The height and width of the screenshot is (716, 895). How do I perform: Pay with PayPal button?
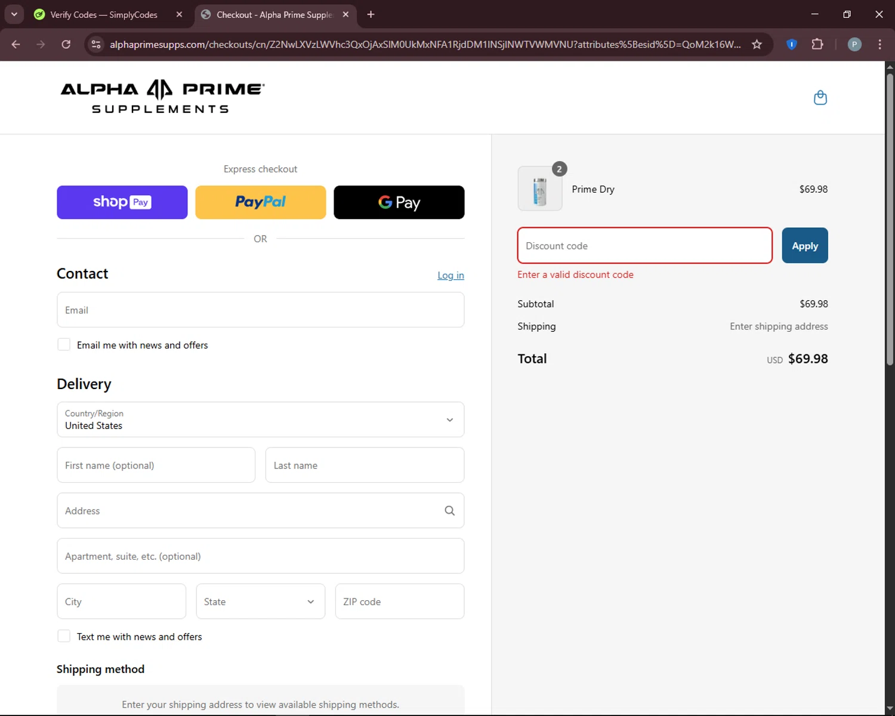[x=261, y=202]
